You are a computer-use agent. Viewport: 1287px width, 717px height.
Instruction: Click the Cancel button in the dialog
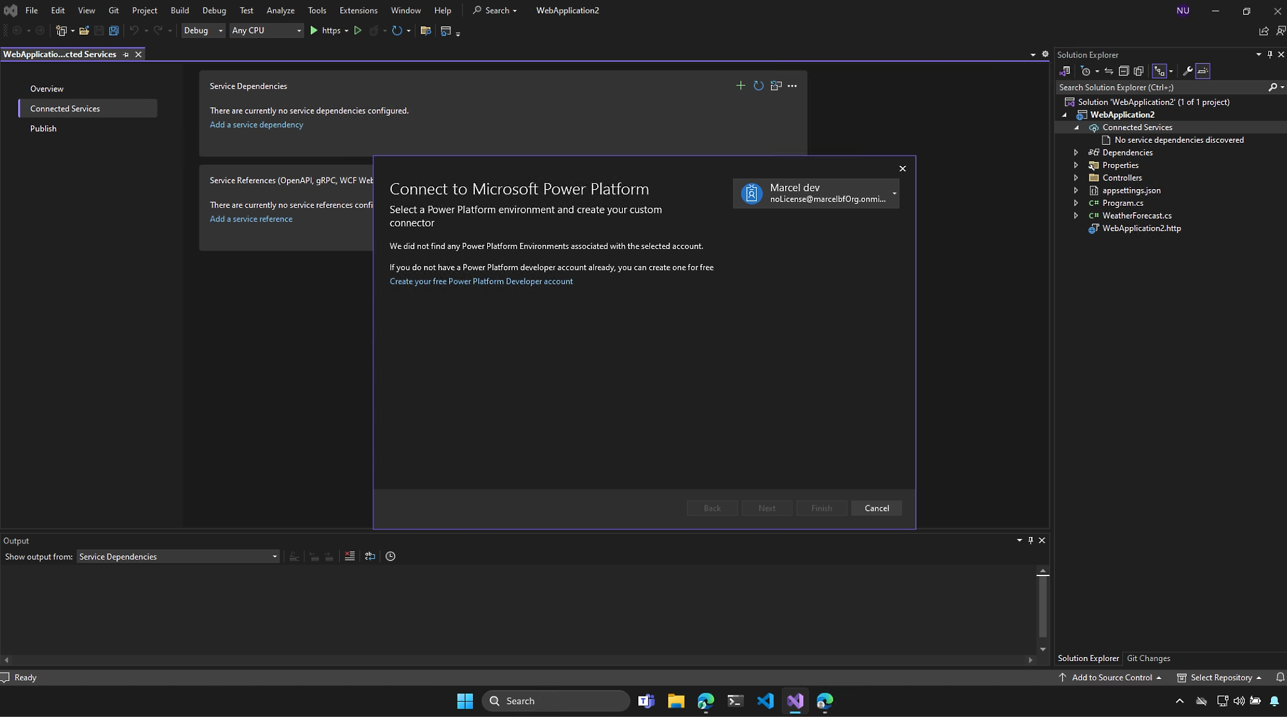[876, 507]
